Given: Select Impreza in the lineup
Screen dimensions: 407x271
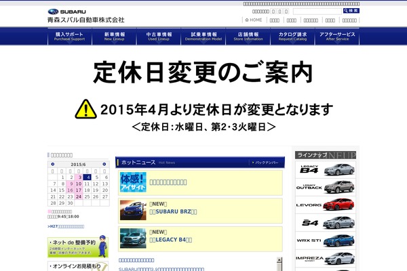Looking at the screenshot, I should pyautogui.click(x=326, y=259).
